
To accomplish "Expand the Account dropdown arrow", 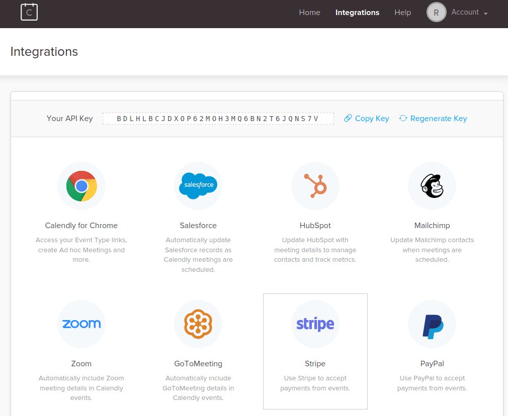I will (x=485, y=14).
